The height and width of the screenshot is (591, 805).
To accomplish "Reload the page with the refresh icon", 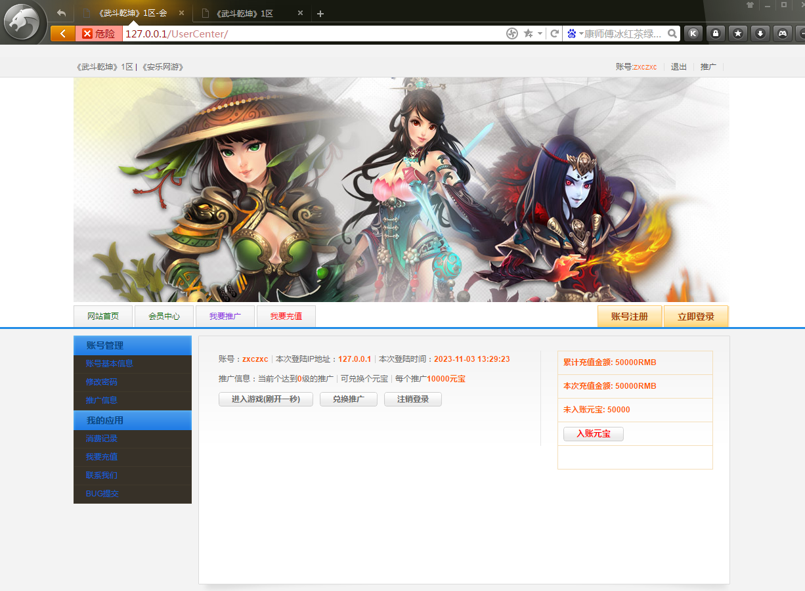I will [x=555, y=33].
